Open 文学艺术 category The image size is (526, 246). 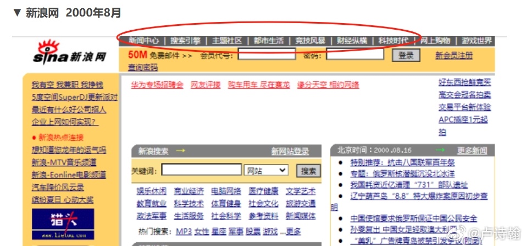301,191
